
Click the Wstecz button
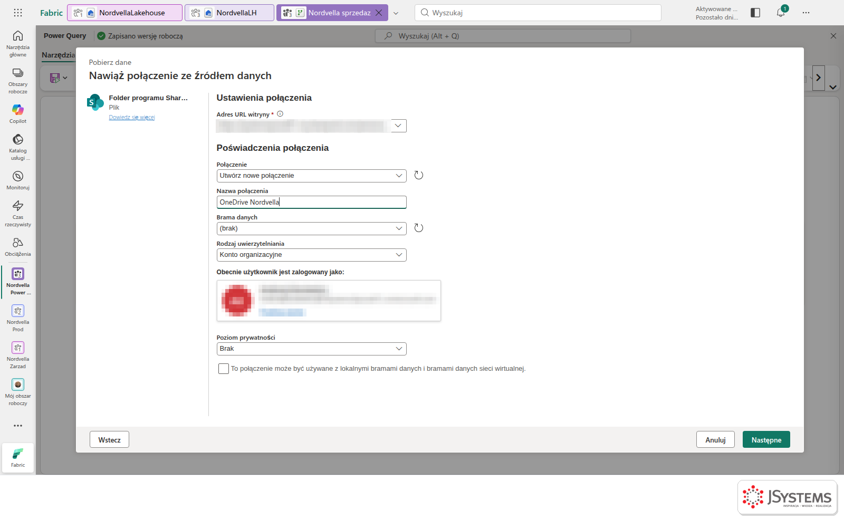110,440
